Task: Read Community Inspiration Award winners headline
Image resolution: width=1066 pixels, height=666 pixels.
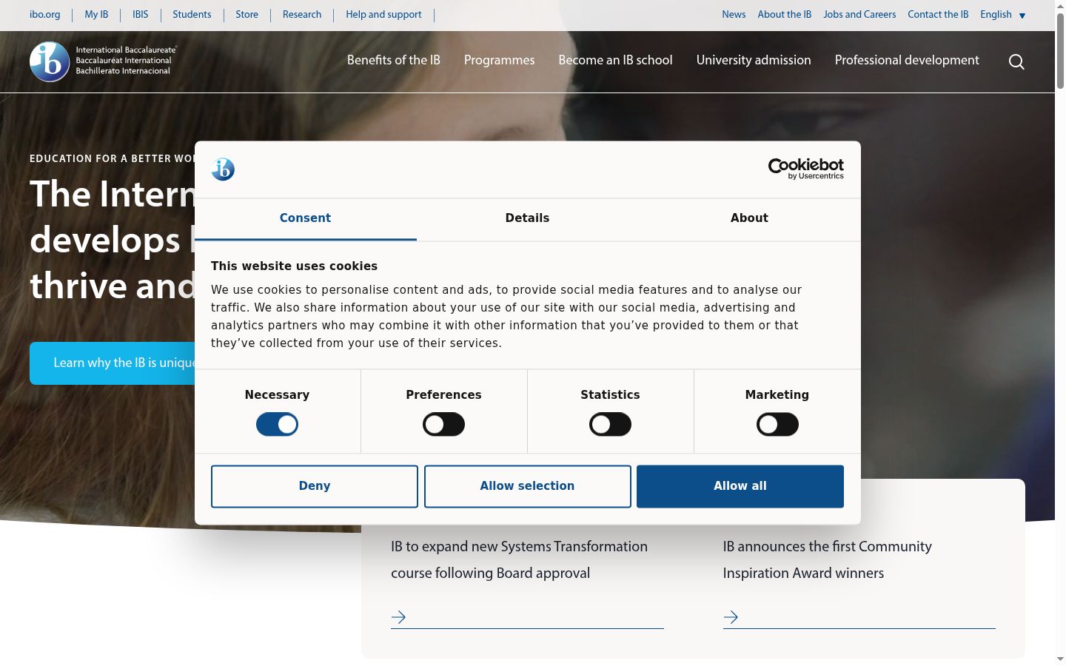Action: click(x=827, y=559)
